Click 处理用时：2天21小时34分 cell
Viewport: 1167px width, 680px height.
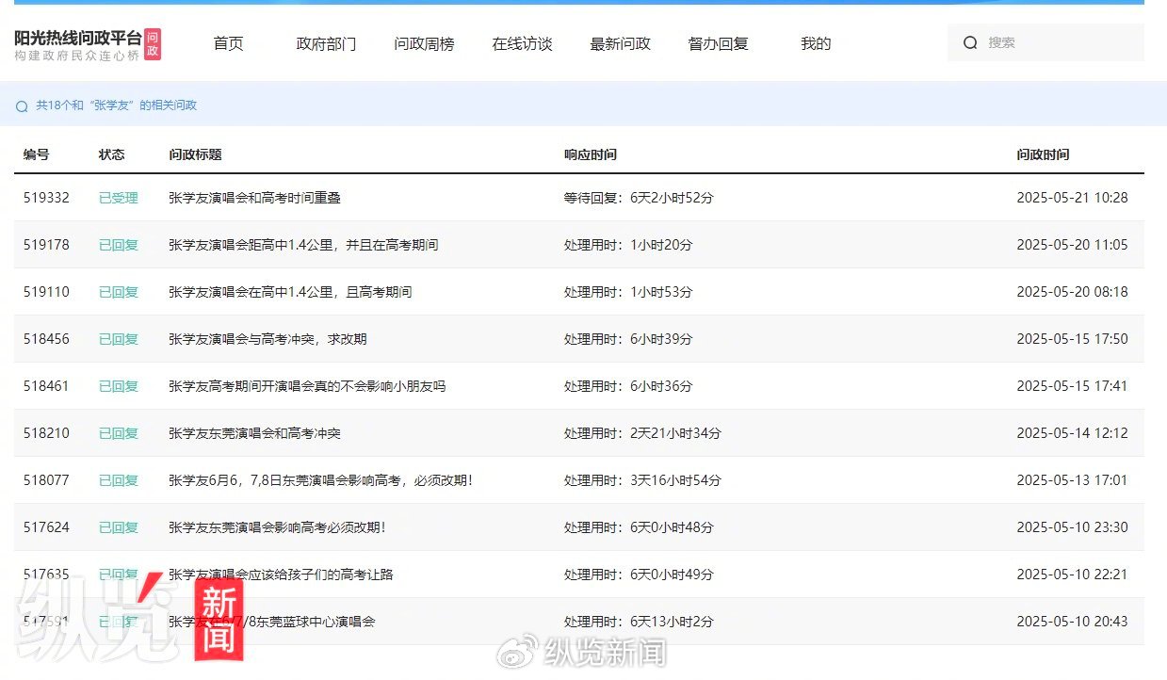pyautogui.click(x=642, y=433)
